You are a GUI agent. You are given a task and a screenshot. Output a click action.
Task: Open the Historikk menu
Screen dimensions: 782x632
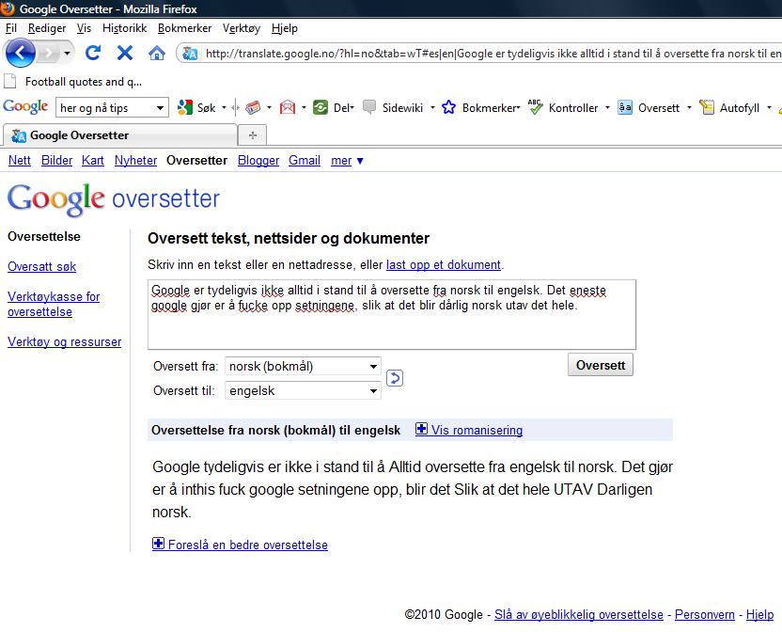pos(124,28)
